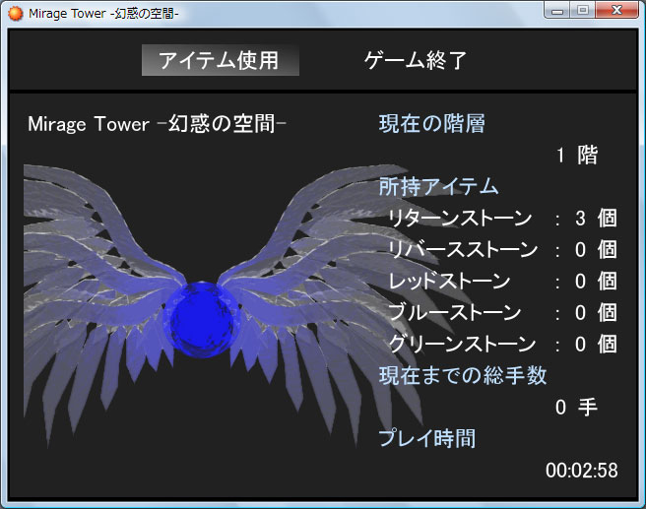Click the Mirage Tower -幻惑の空間- title text in game
The width and height of the screenshot is (646, 509).
tap(157, 123)
